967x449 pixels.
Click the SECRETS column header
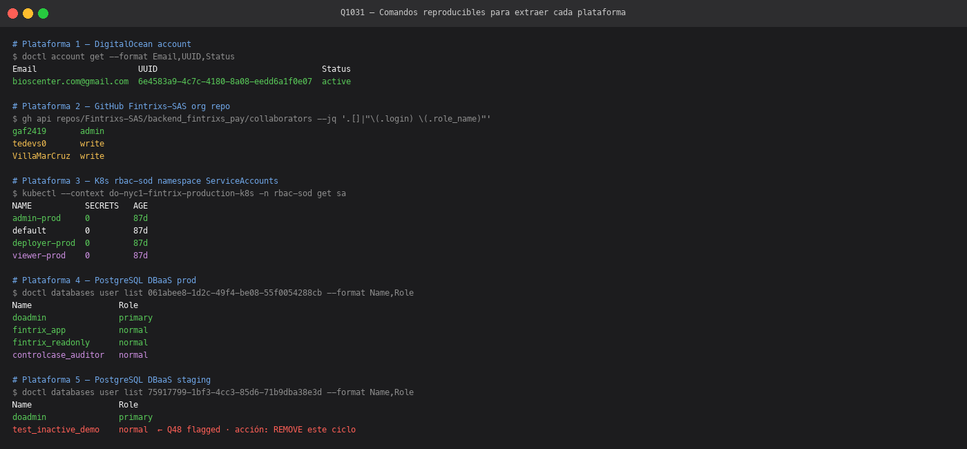click(102, 206)
